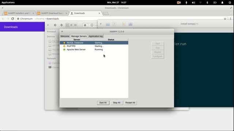Click the Downloads heading in purple sidebar
The height and width of the screenshot is (131, 234).
(11, 27)
